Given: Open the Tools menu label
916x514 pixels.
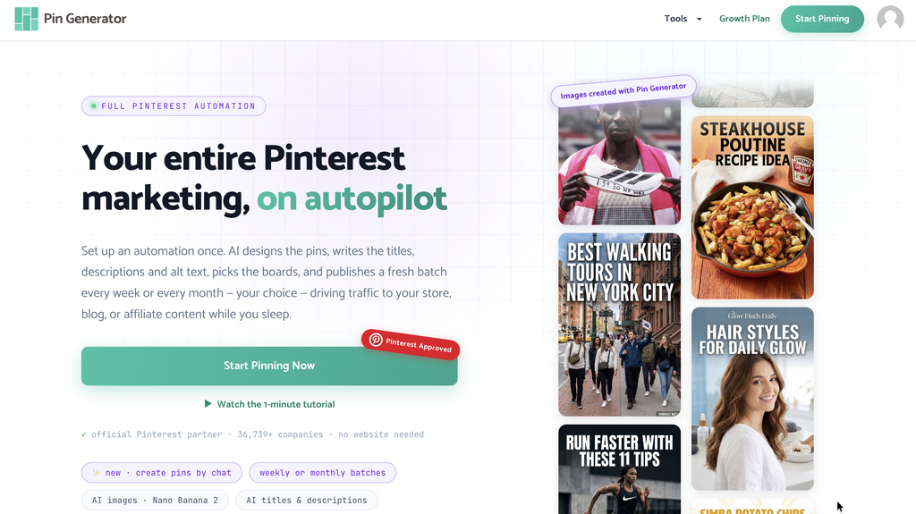Looking at the screenshot, I should click(675, 19).
